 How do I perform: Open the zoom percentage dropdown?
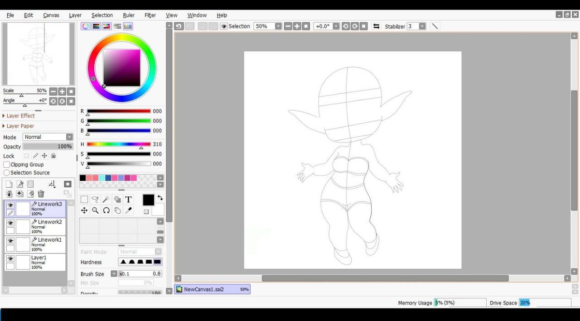click(x=278, y=26)
